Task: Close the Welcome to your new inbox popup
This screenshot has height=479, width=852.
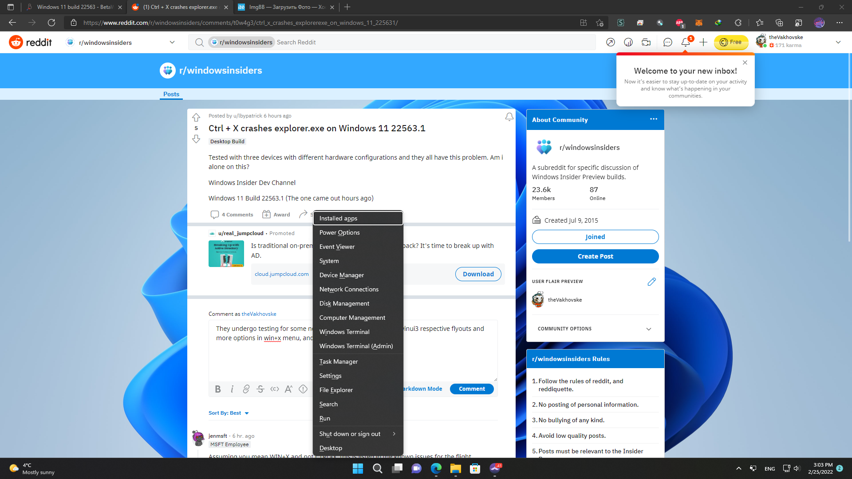Action: (745, 63)
